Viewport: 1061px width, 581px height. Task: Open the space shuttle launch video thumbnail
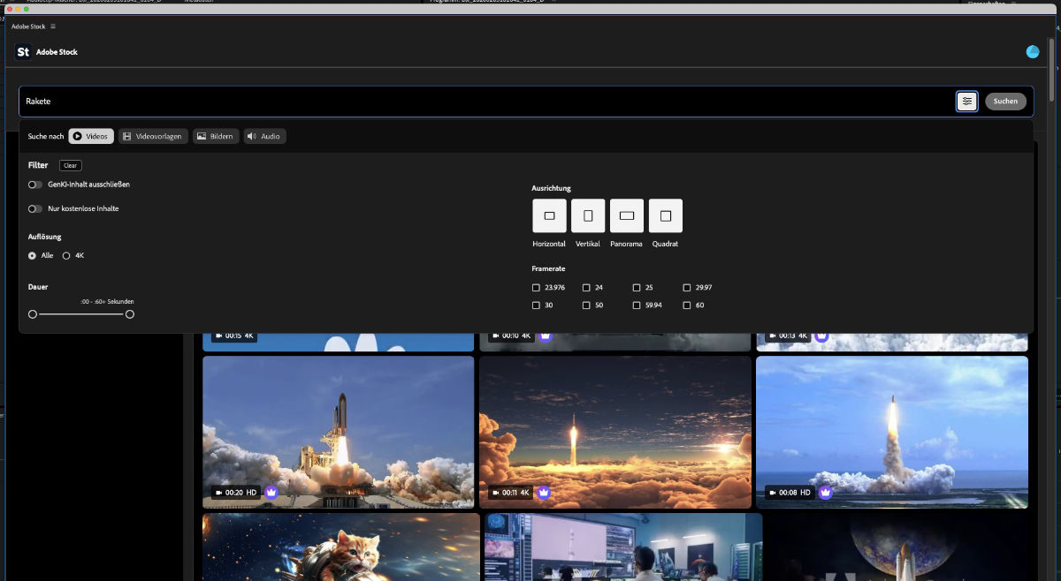coord(339,432)
